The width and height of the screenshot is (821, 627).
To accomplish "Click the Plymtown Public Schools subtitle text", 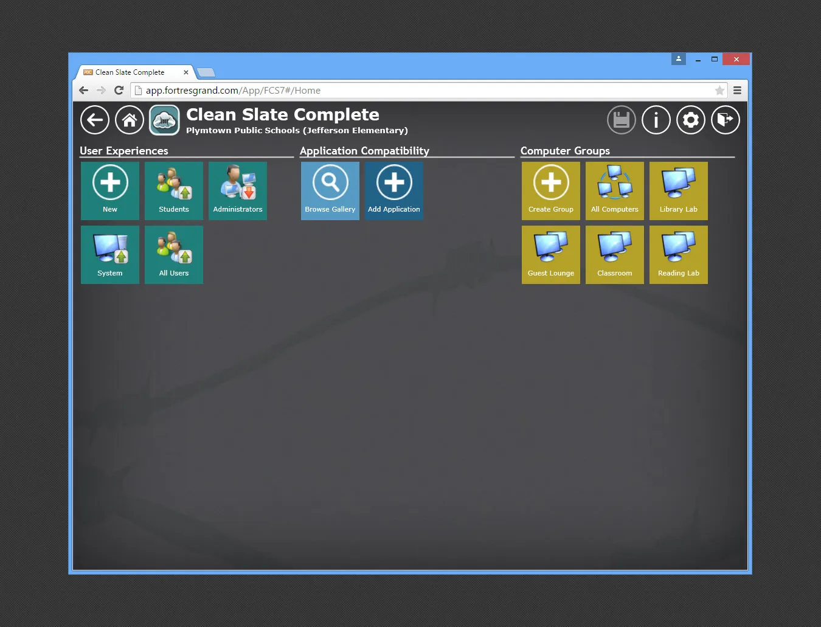I will tap(297, 131).
